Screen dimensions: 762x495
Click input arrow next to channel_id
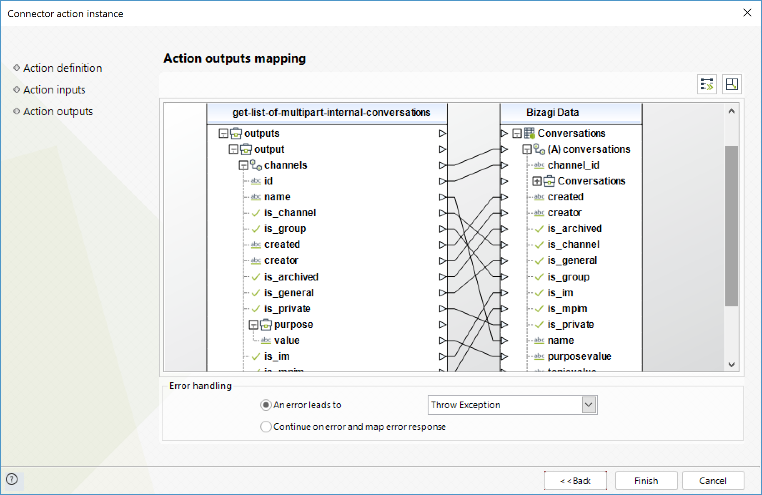pos(504,165)
